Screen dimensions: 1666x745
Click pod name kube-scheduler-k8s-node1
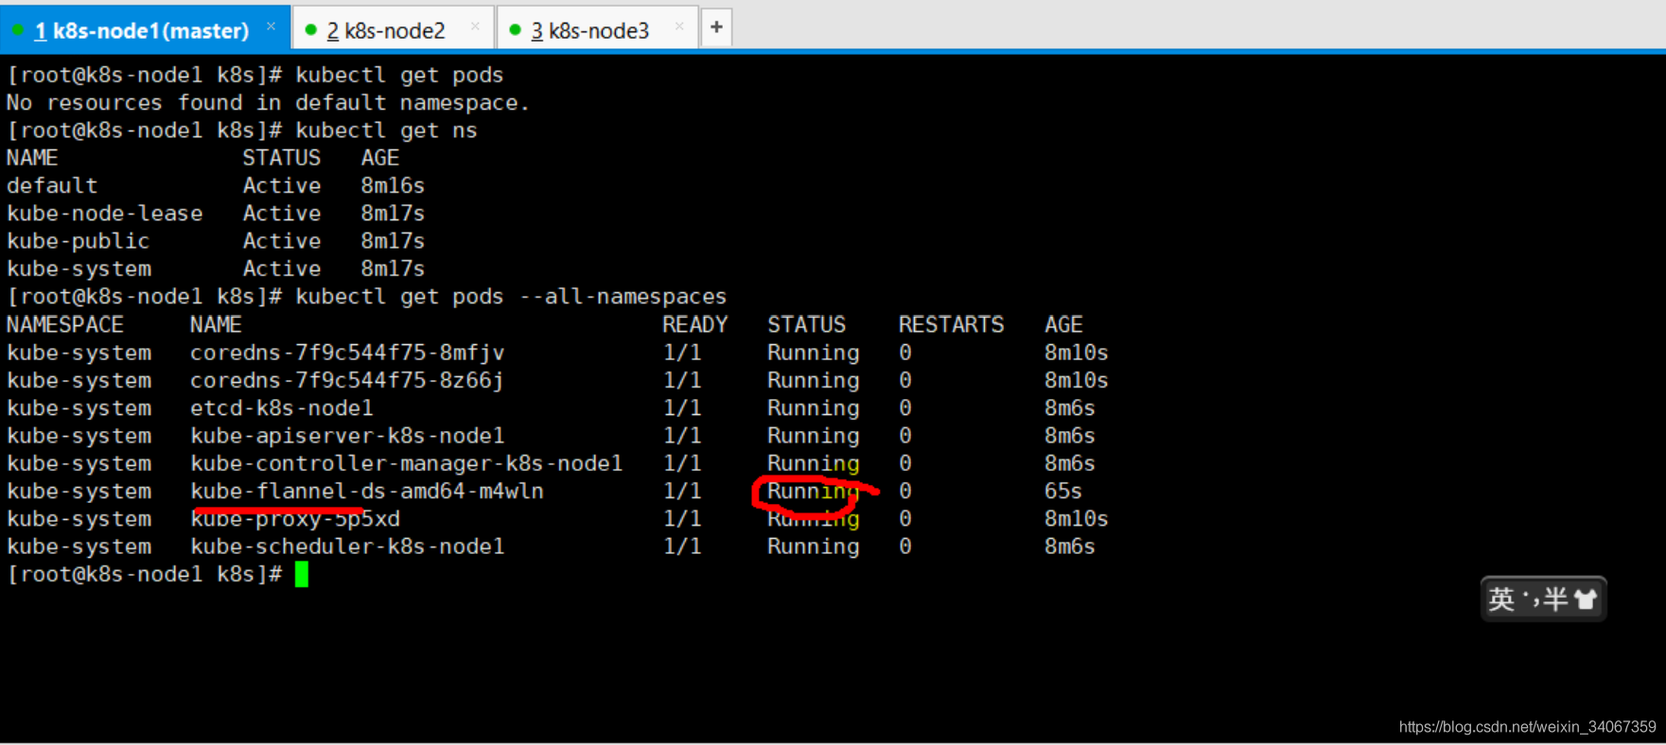point(347,546)
